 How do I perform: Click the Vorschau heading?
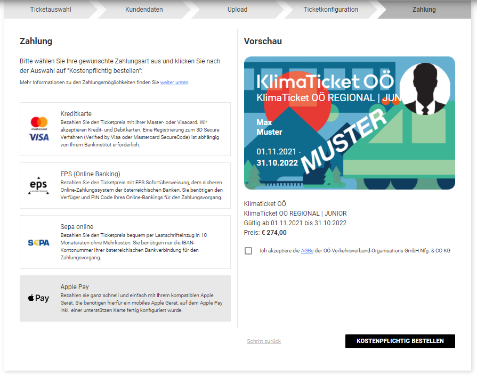click(263, 41)
